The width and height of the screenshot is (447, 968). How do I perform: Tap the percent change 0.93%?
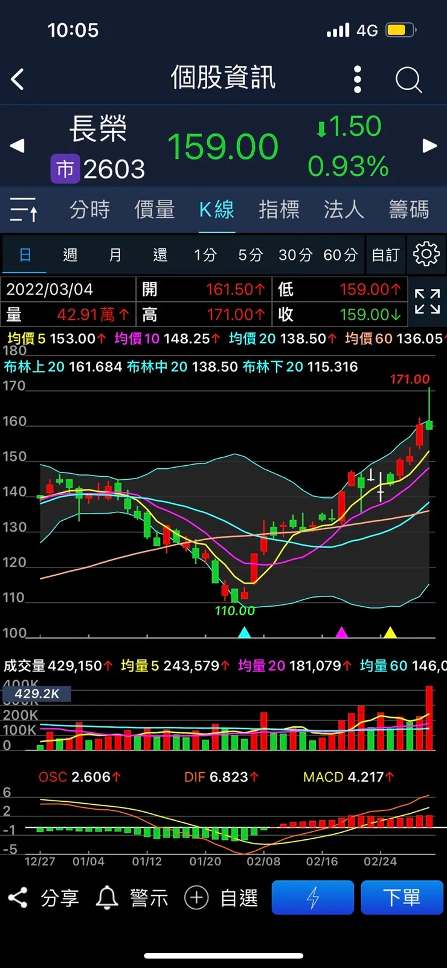click(x=348, y=166)
